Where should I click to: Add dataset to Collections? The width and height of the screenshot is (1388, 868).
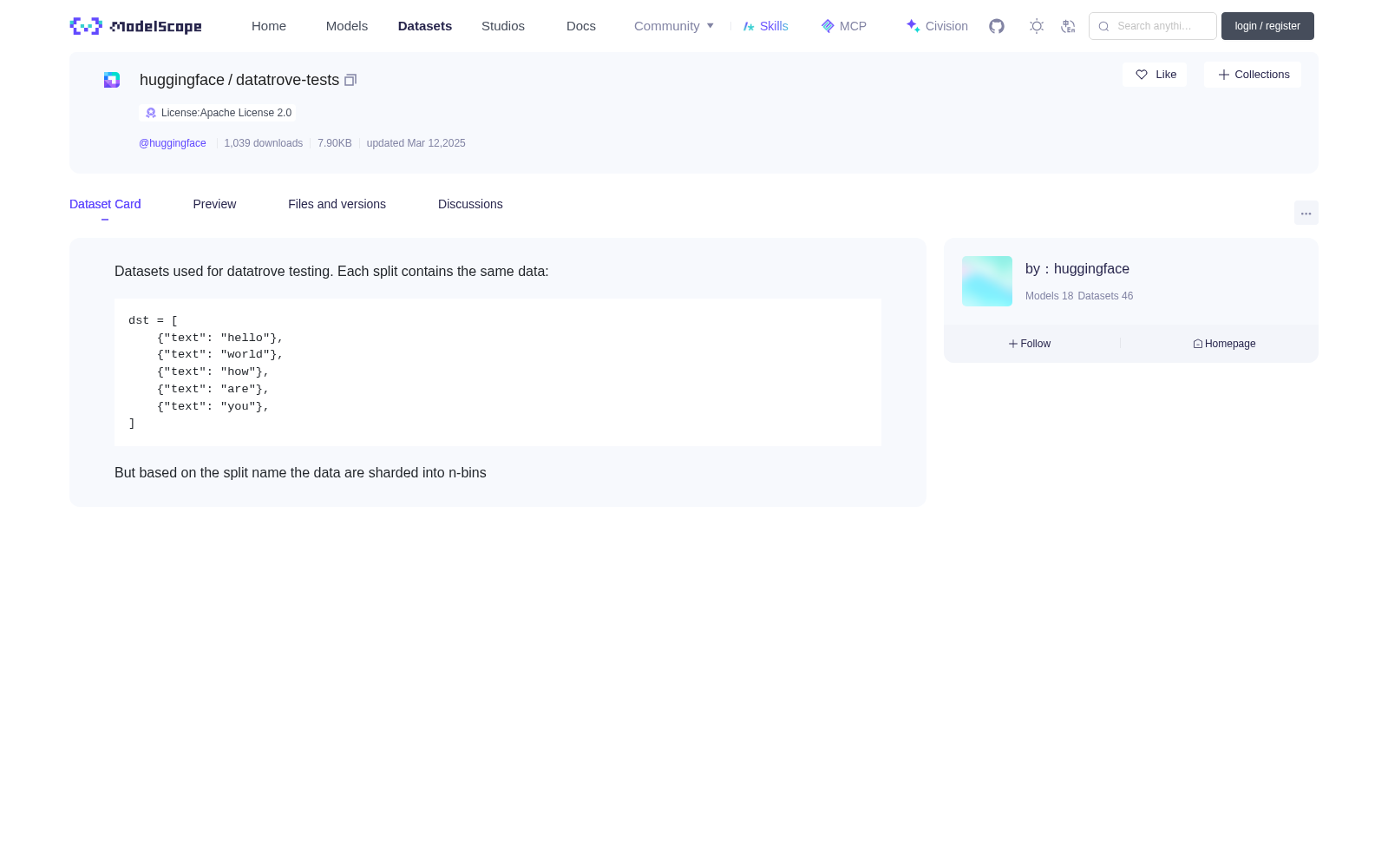click(x=1253, y=75)
